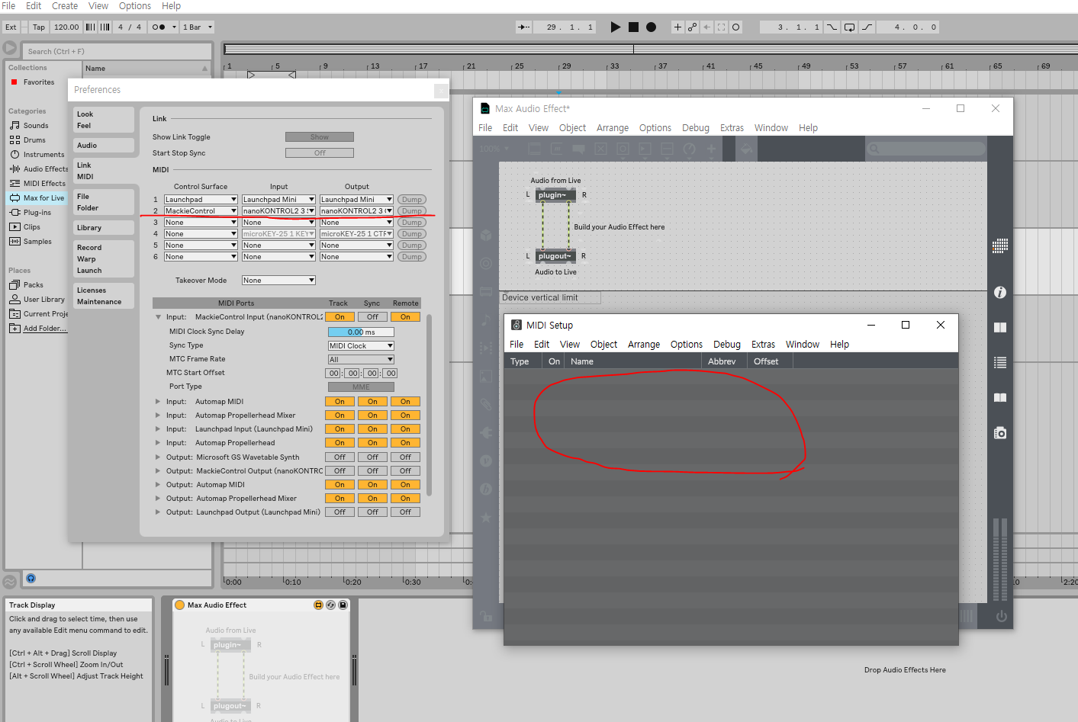
Task: Click the Stop transport button
Action: click(x=633, y=27)
